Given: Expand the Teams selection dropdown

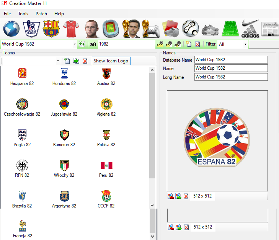Looking at the screenshot, I should (58, 61).
